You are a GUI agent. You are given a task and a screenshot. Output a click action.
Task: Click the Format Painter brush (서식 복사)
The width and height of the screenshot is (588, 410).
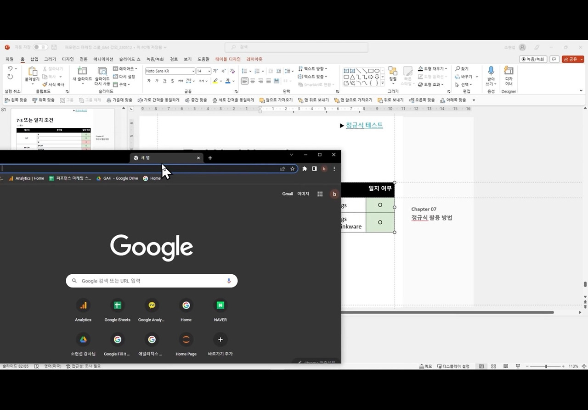53,84
